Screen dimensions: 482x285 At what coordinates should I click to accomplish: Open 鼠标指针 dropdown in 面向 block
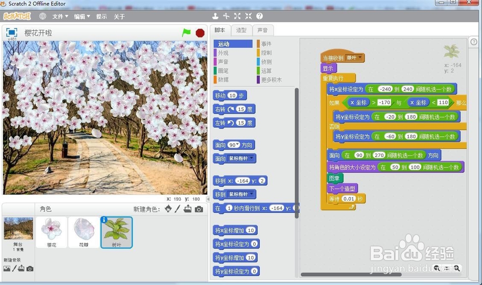tap(241, 158)
